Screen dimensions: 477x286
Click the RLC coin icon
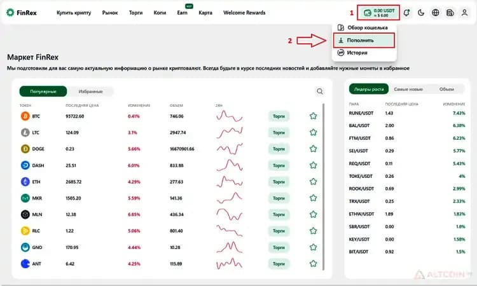coord(25,231)
